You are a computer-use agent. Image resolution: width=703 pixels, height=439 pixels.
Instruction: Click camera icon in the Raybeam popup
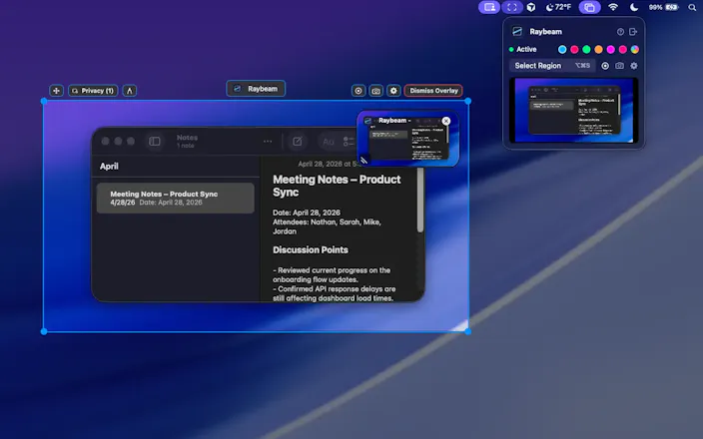619,66
